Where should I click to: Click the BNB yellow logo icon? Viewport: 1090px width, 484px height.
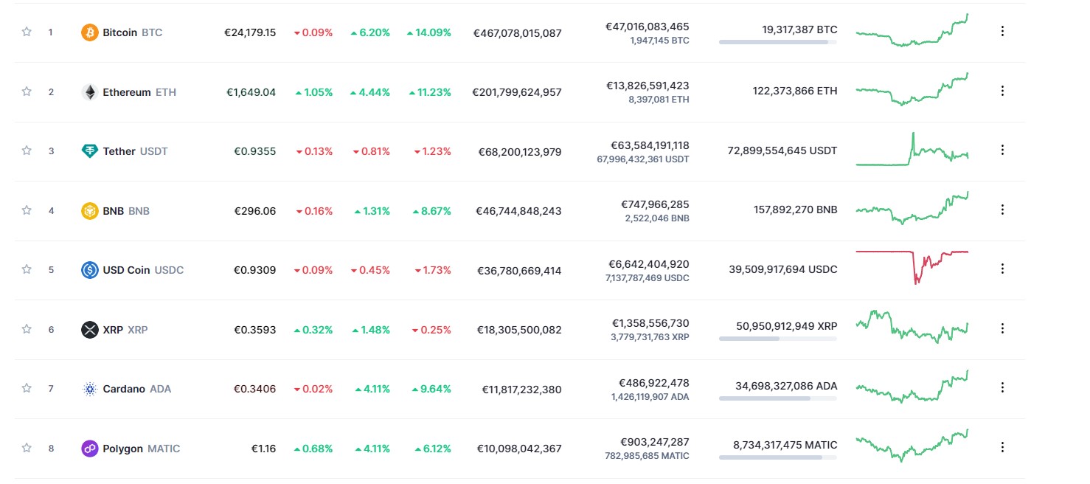(89, 211)
